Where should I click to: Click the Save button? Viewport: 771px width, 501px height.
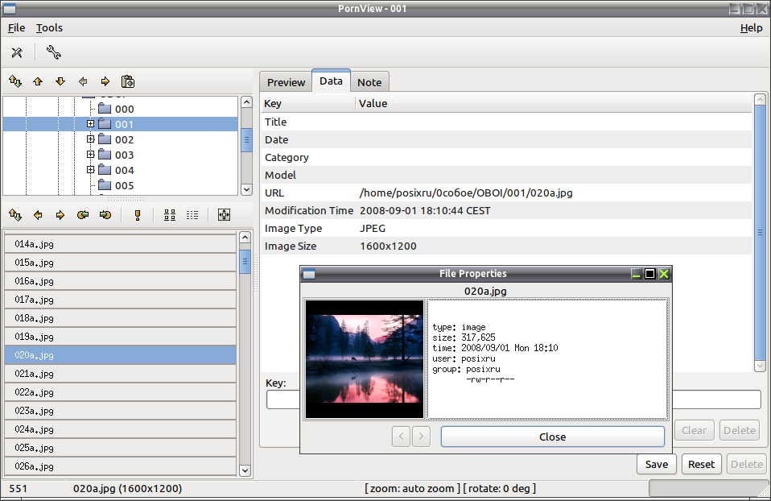pos(657,464)
